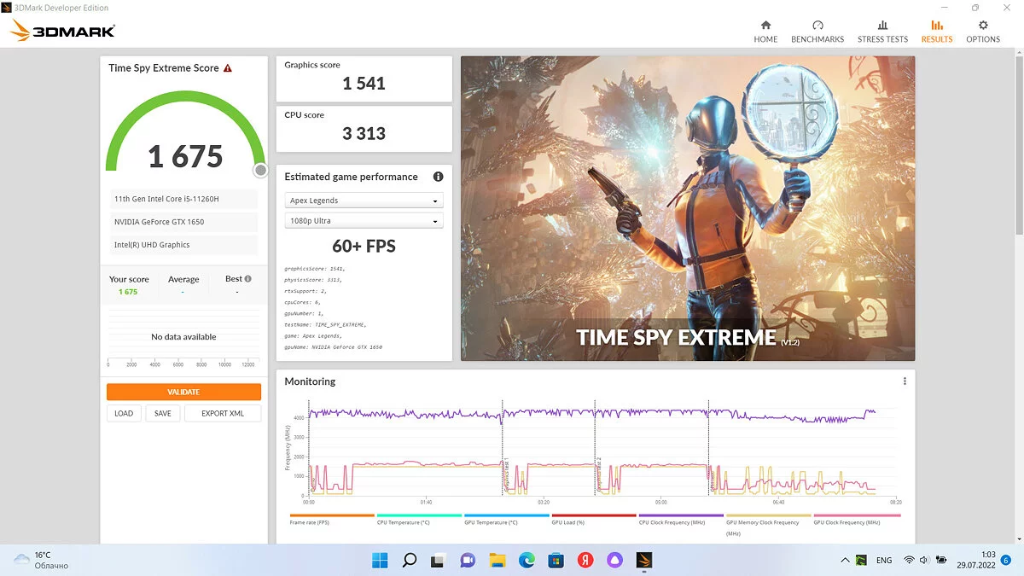The image size is (1024, 576).
Task: Switch the ENG input language indicator
Action: (x=884, y=560)
